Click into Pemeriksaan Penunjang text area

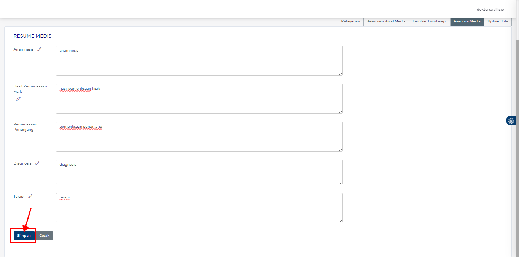[199, 137]
